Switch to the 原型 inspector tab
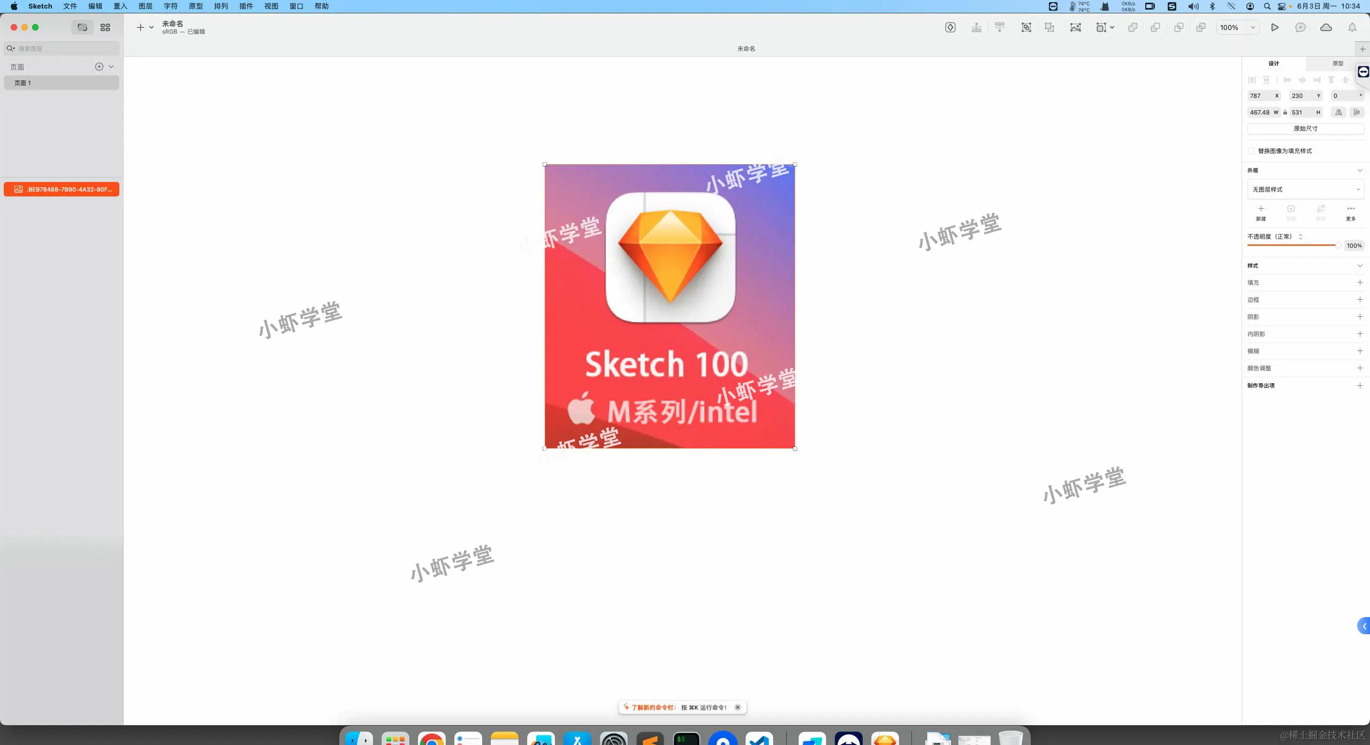 (1337, 63)
